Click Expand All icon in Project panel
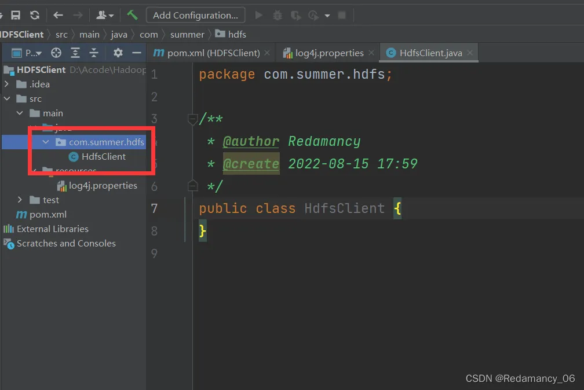Viewport: 584px width, 390px height. coord(75,53)
